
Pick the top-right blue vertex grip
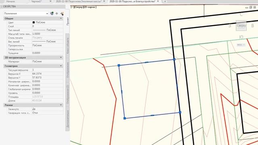(x=174, y=59)
